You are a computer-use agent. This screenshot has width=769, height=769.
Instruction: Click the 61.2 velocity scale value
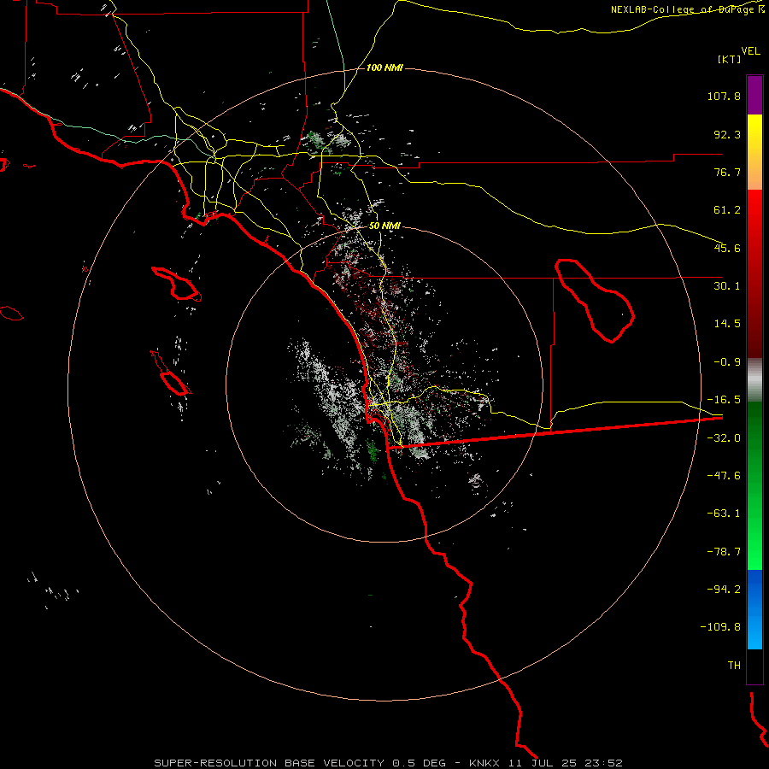pos(727,210)
